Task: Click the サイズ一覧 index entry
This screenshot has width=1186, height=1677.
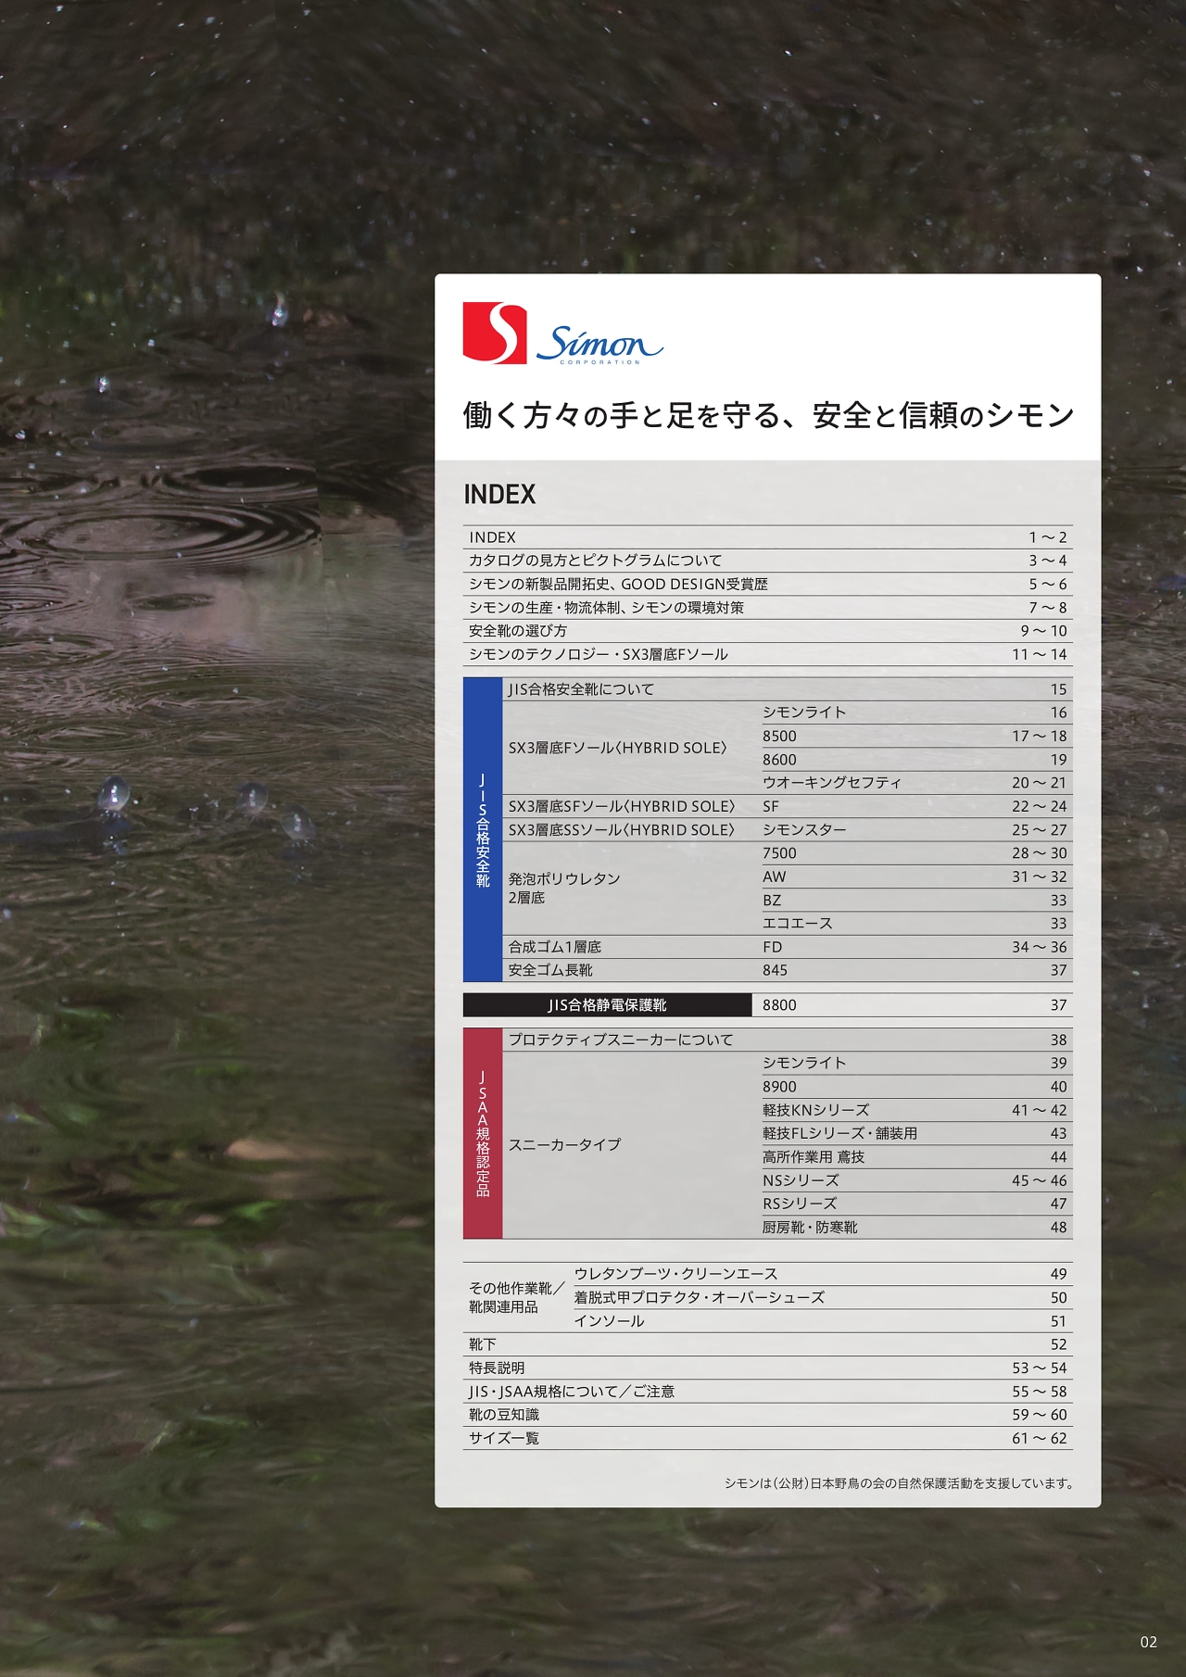Action: [503, 1439]
